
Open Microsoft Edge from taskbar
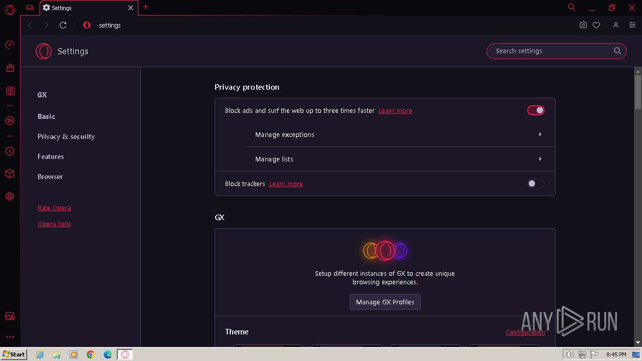[108, 354]
